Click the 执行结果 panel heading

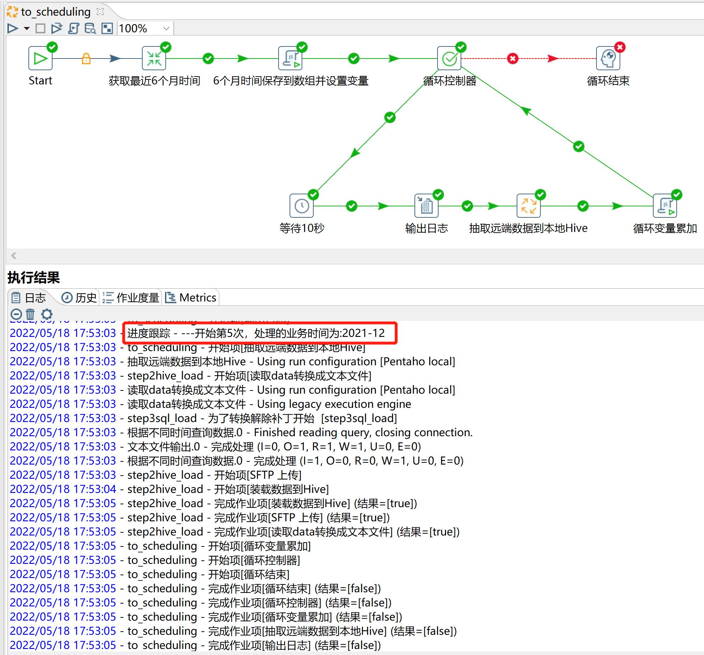(34, 277)
